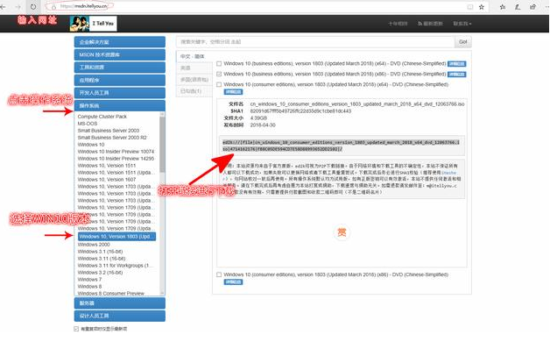Check Windows 10 business editions x64 checkbox
Viewport: 550px width, 342px height.
pyautogui.click(x=219, y=63)
